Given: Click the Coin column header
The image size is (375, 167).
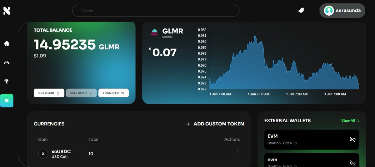Looking at the screenshot, I should [x=43, y=139].
